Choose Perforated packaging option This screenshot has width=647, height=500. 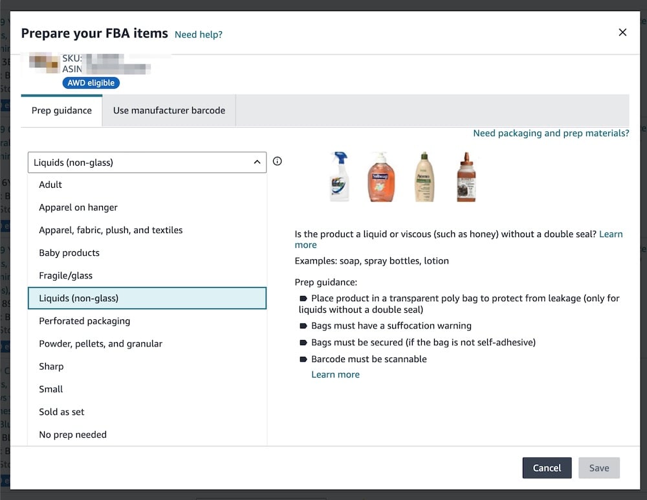84,321
